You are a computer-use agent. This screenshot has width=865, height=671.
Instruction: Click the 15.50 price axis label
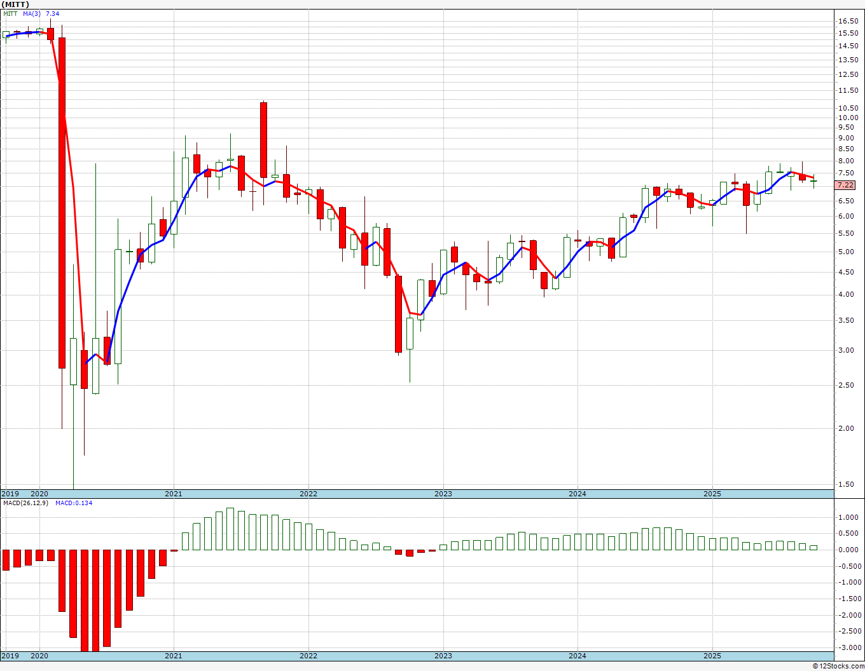pyautogui.click(x=848, y=33)
